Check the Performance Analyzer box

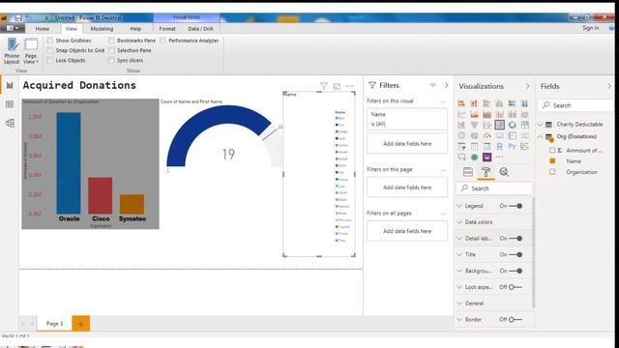[x=162, y=41]
